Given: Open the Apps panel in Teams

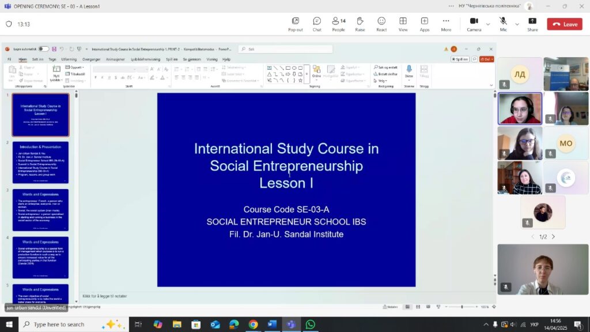Looking at the screenshot, I should [x=425, y=24].
